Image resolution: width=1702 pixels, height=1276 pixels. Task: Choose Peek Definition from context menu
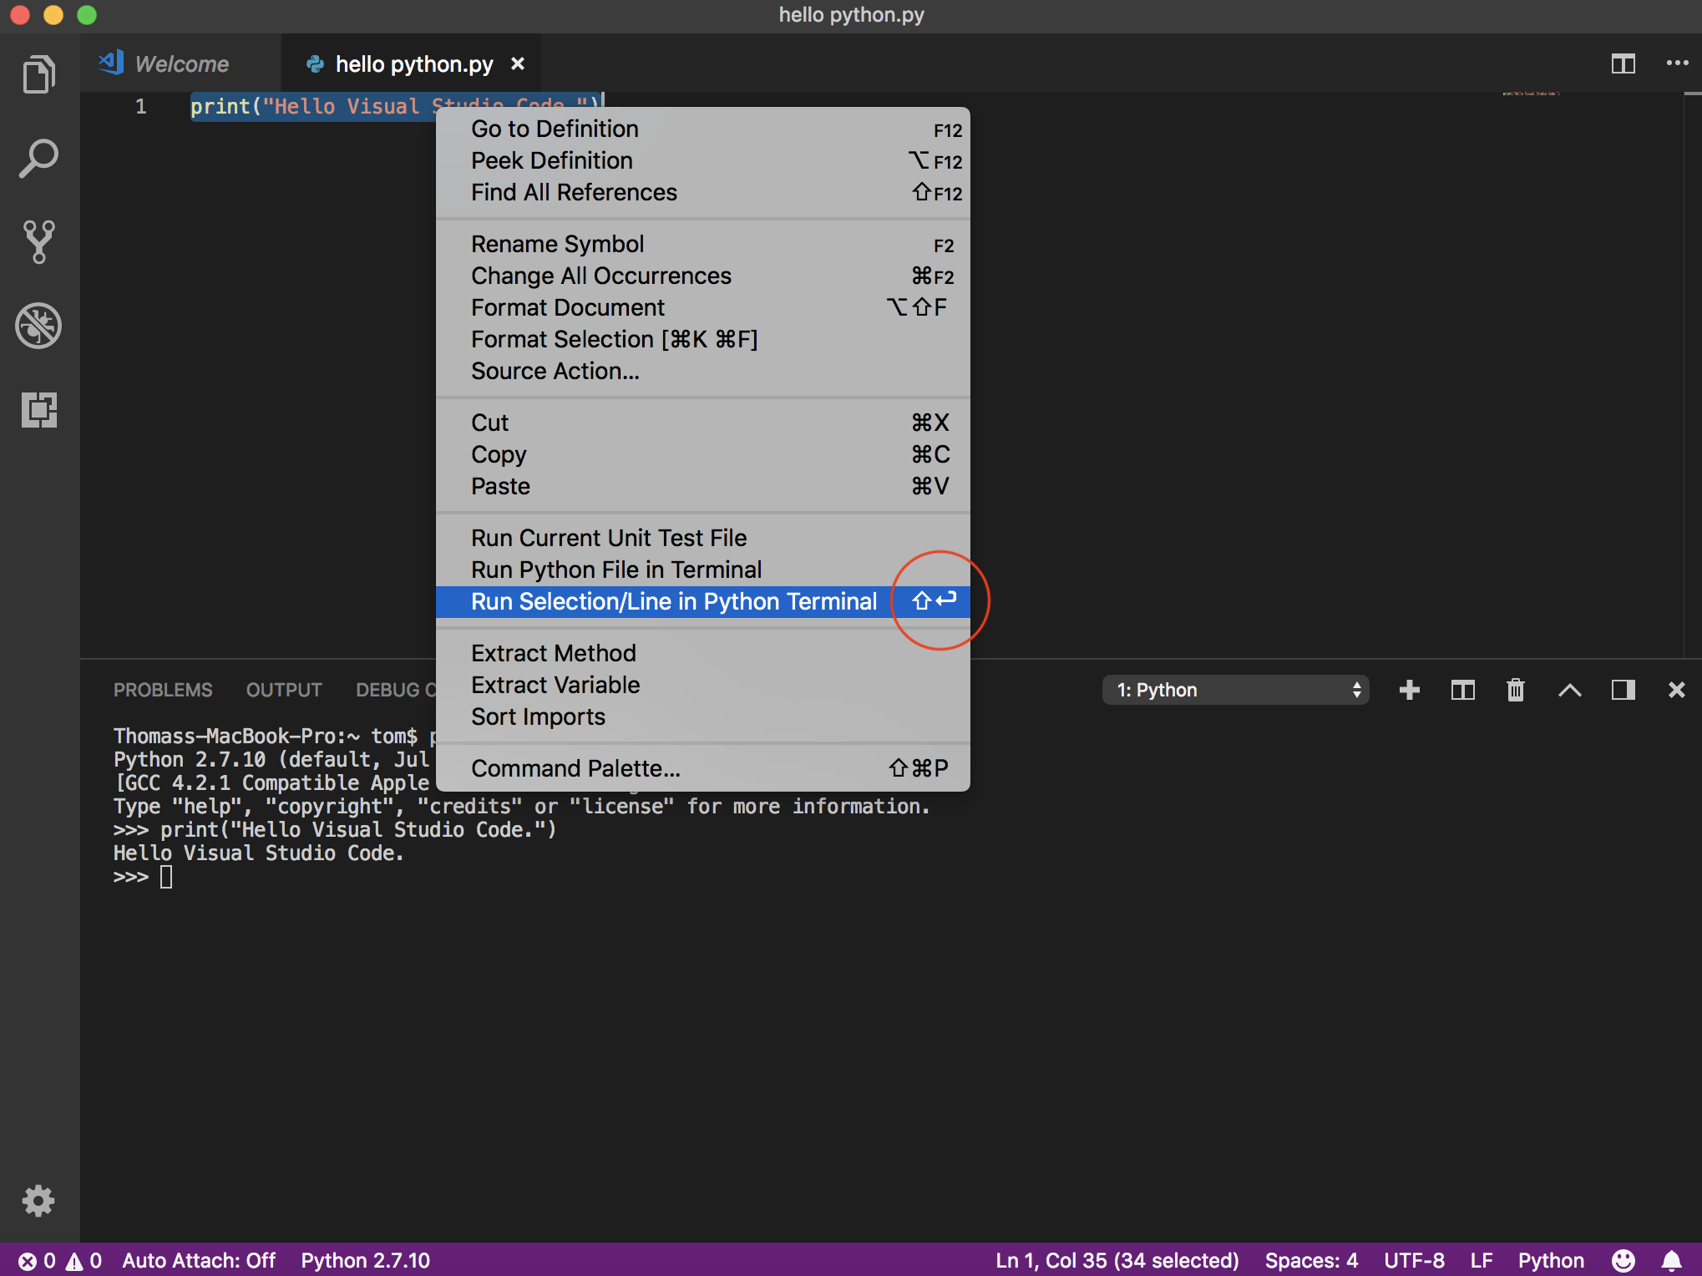click(703, 160)
